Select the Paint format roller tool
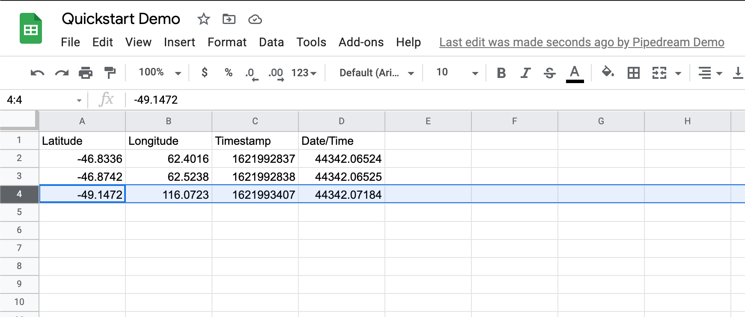 point(110,73)
